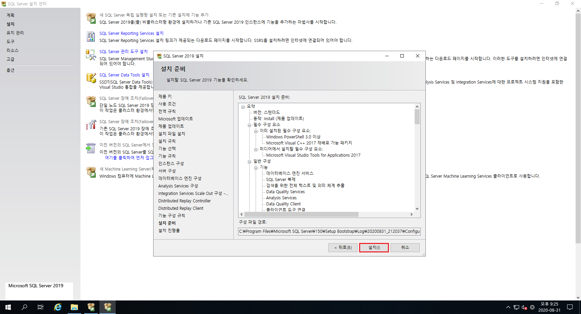Click the 취소 cancel button
The image size is (581, 314).
[405, 248]
